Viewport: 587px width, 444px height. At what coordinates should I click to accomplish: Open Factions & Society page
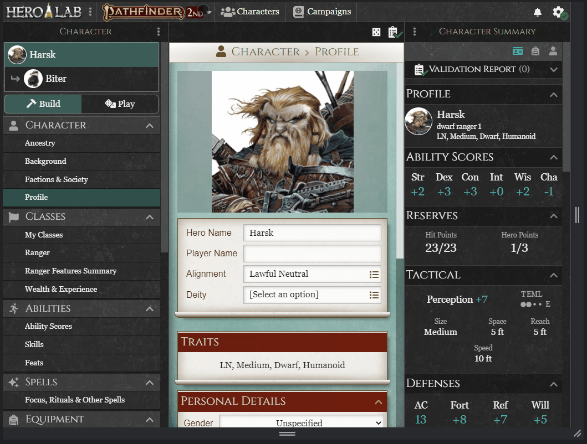81,179
